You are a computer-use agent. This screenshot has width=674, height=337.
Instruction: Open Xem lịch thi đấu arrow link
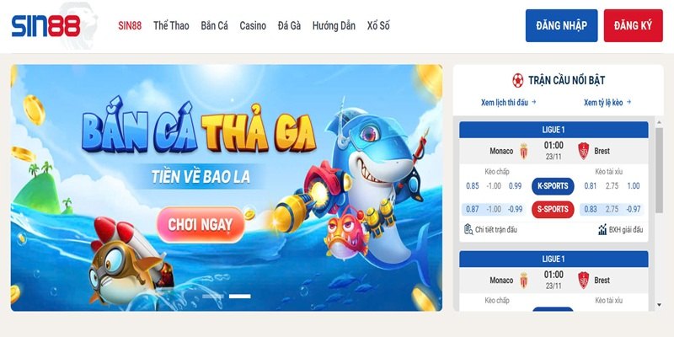(x=509, y=102)
